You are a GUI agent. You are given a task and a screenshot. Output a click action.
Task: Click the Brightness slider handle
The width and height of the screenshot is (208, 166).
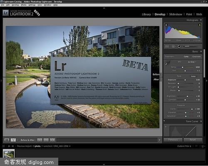(187, 96)
